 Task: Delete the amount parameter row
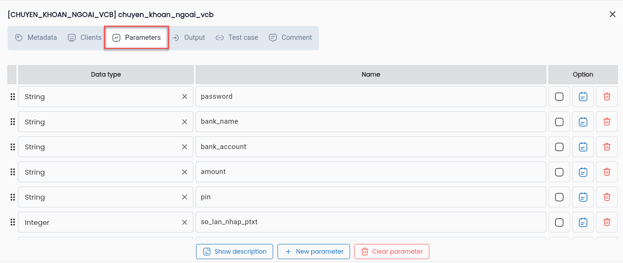point(607,172)
